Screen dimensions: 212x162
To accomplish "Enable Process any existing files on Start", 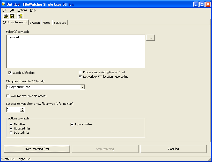I will pos(80,72).
